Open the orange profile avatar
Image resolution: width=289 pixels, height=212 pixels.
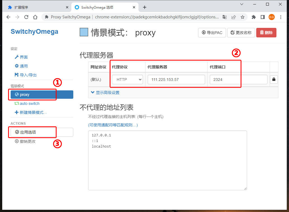pyautogui.click(x=271, y=17)
